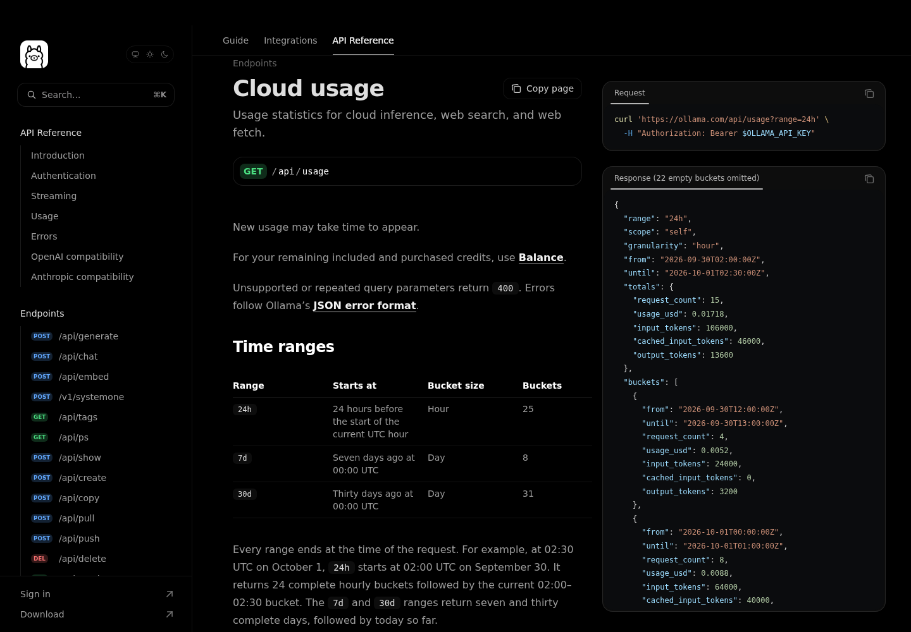Open the JSON error format link
Viewport: 911px width, 632px height.
(x=364, y=305)
